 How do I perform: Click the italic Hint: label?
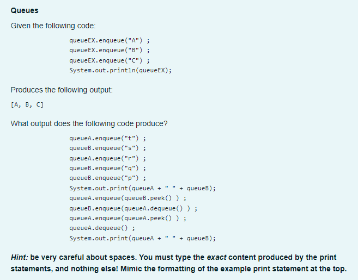(20, 258)
